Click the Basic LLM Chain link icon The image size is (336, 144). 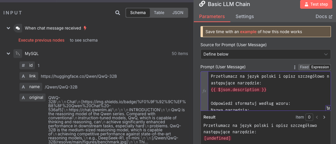(x=202, y=4)
